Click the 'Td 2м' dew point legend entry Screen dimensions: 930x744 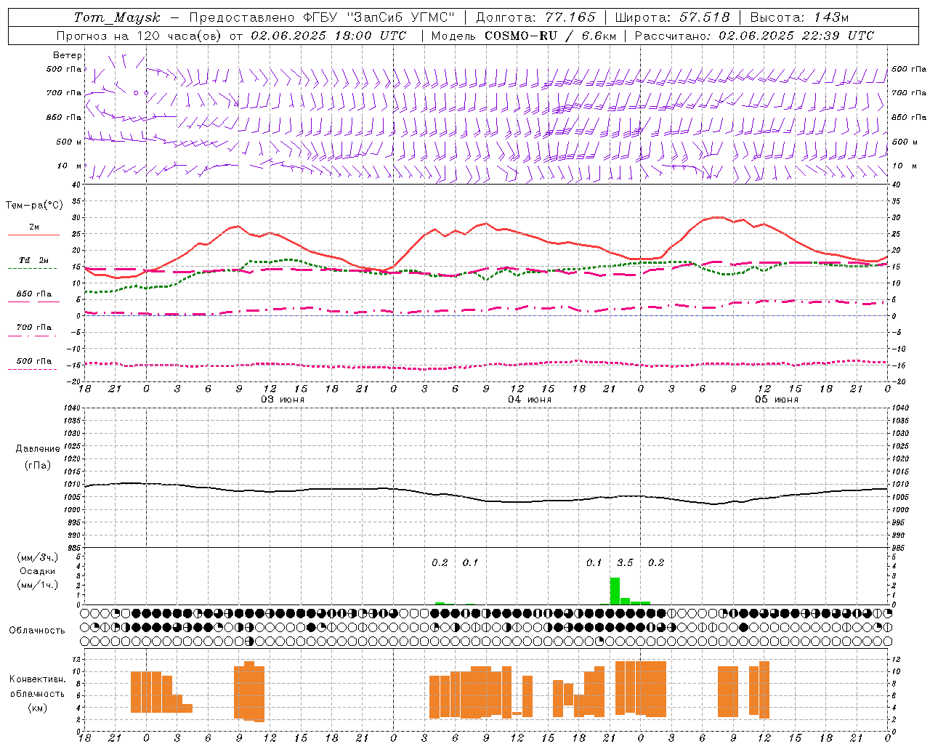click(33, 260)
